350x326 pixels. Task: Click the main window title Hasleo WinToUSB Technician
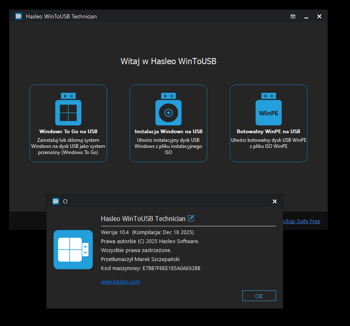pos(61,16)
